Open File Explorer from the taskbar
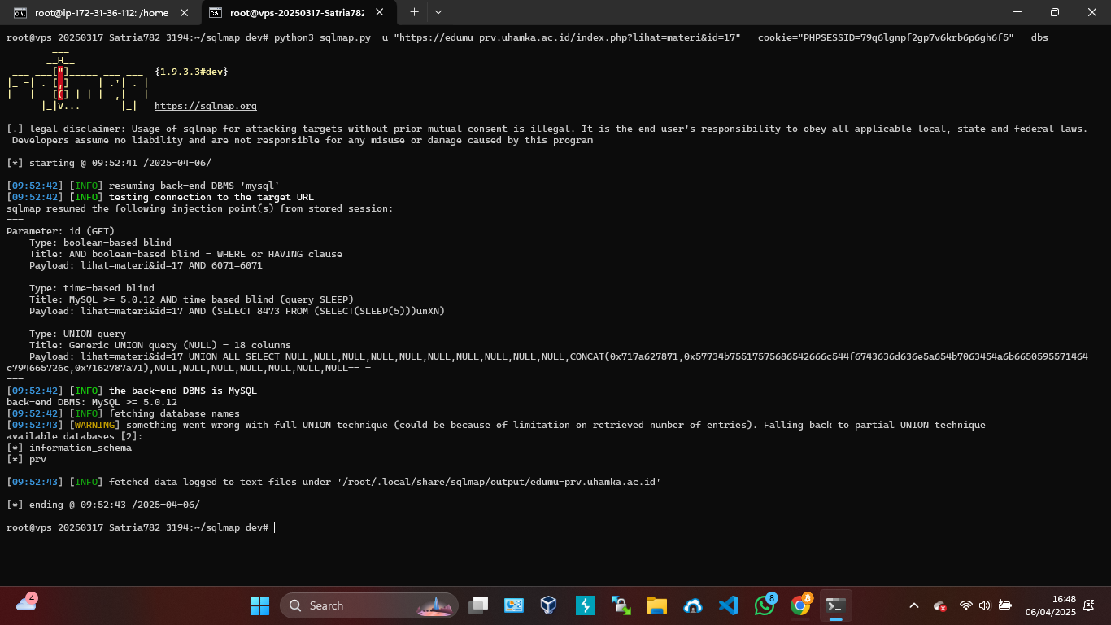1111x625 pixels. [657, 605]
